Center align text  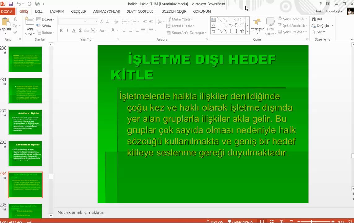[131, 30]
